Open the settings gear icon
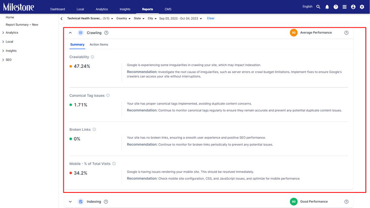The height and width of the screenshot is (208, 370). [x=362, y=7]
